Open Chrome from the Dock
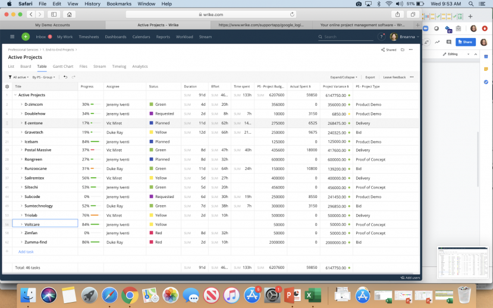Image resolution: width=493 pixels, height=308 pixels. coord(130,296)
